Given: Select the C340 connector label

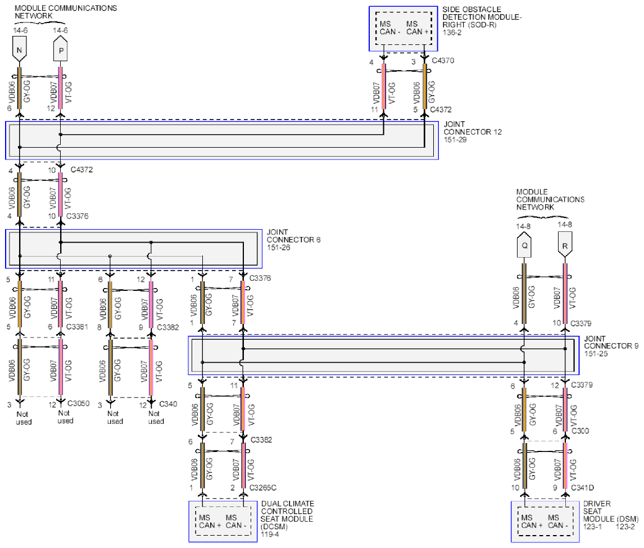Looking at the screenshot, I should pyautogui.click(x=169, y=404).
